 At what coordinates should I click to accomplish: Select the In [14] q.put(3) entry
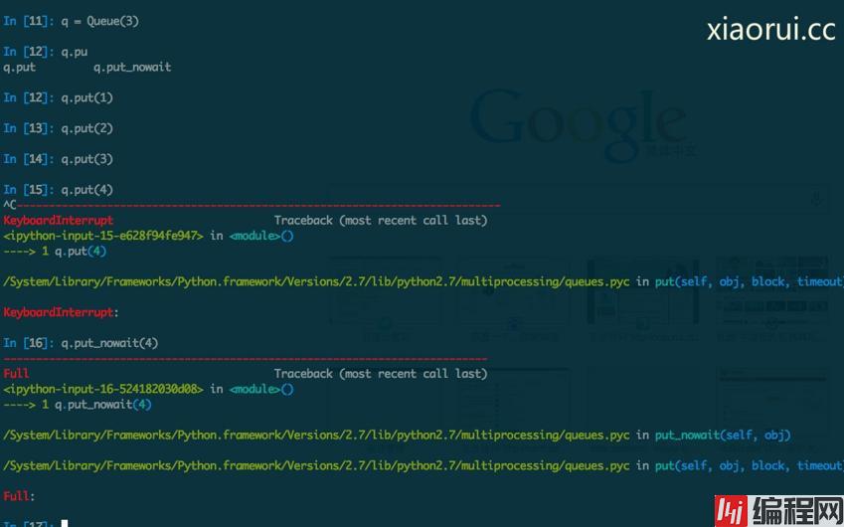[87, 159]
